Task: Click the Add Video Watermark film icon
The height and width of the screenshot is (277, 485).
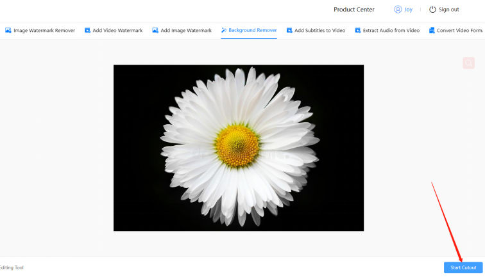Action: tap(87, 31)
